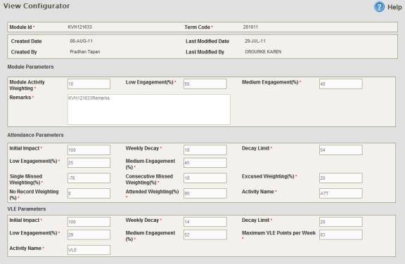
Task: Select the Maximum VLE Points per Week field
Action: coord(341,235)
